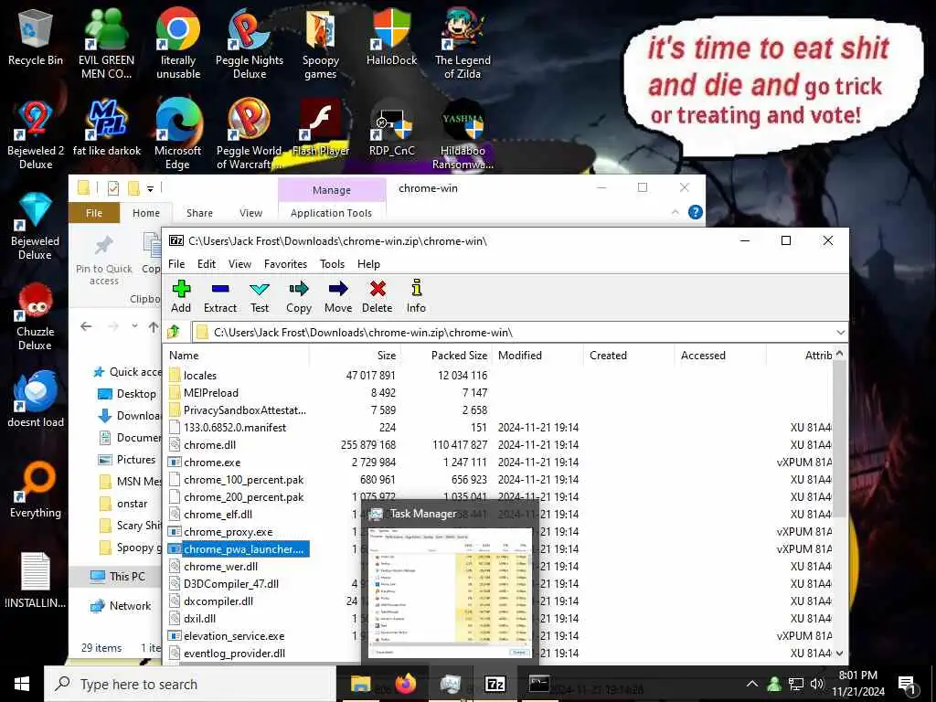Viewport: 936px width, 702px height.
Task: Select 133.0.6852.0.manifest file
Action: pyautogui.click(x=235, y=428)
